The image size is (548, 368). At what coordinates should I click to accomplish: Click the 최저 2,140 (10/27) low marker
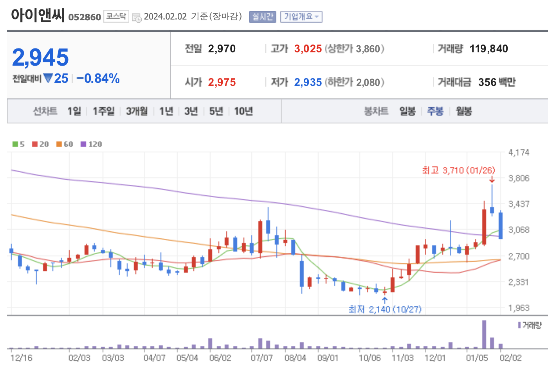click(x=385, y=309)
